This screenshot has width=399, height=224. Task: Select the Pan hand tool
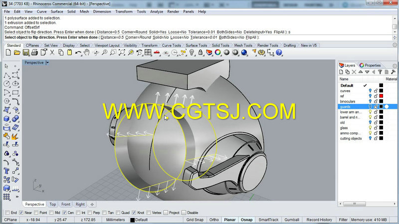[87, 53]
